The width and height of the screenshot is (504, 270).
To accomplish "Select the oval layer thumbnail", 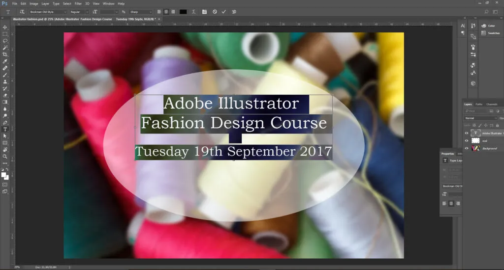I will click(x=475, y=141).
